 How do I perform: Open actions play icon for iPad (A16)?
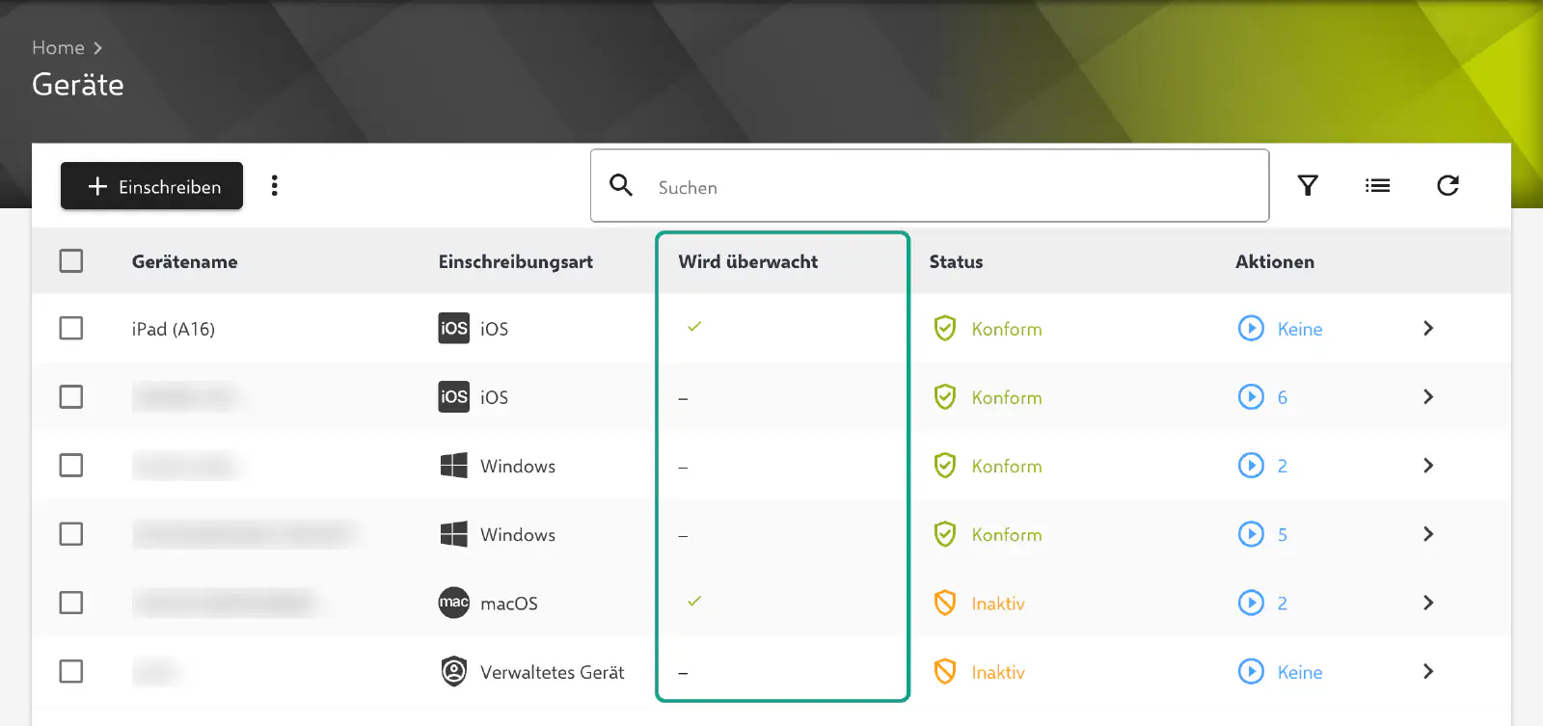1251,329
